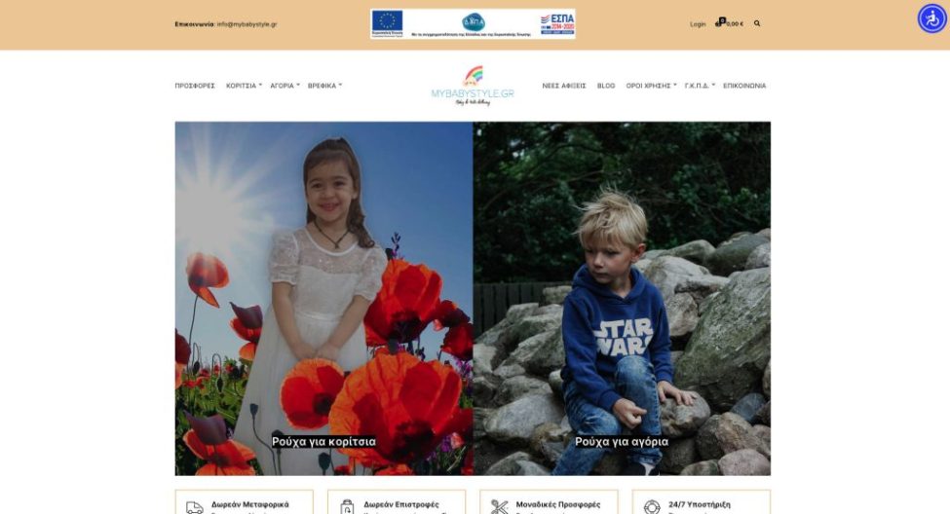Expand the ΒΡΕΦΙΚΑ dropdown menu
This screenshot has width=950, height=514.
click(324, 86)
